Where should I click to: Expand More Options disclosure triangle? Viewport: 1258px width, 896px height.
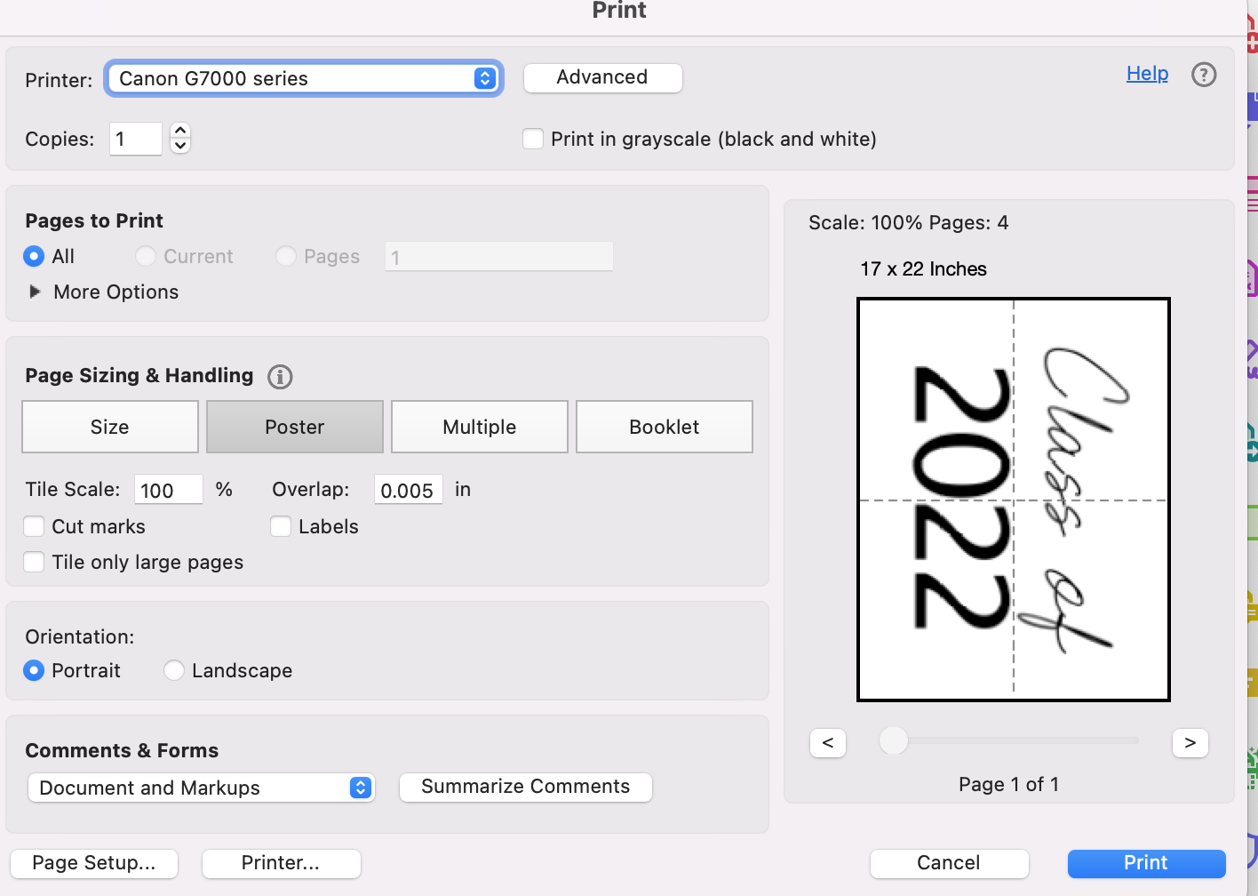coord(36,292)
